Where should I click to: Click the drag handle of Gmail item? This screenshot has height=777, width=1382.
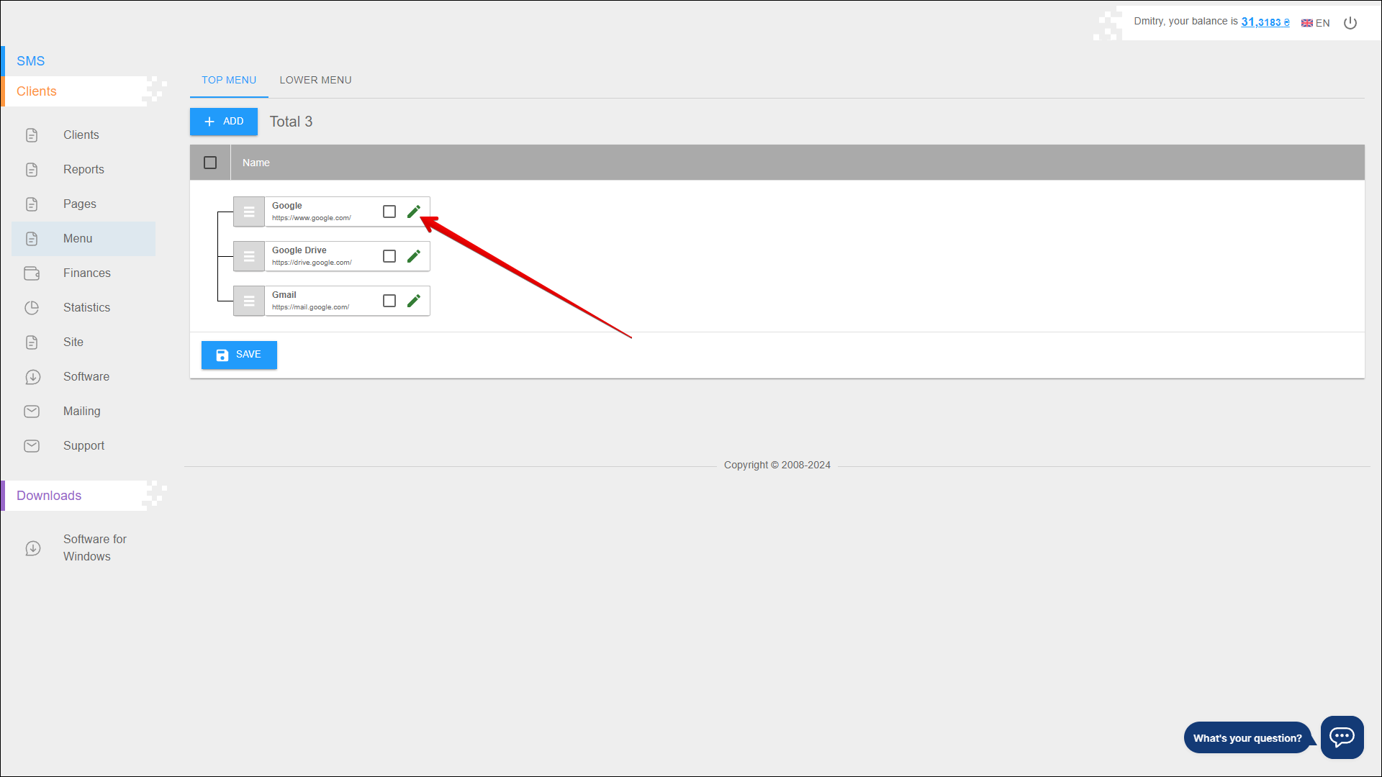[x=249, y=301]
